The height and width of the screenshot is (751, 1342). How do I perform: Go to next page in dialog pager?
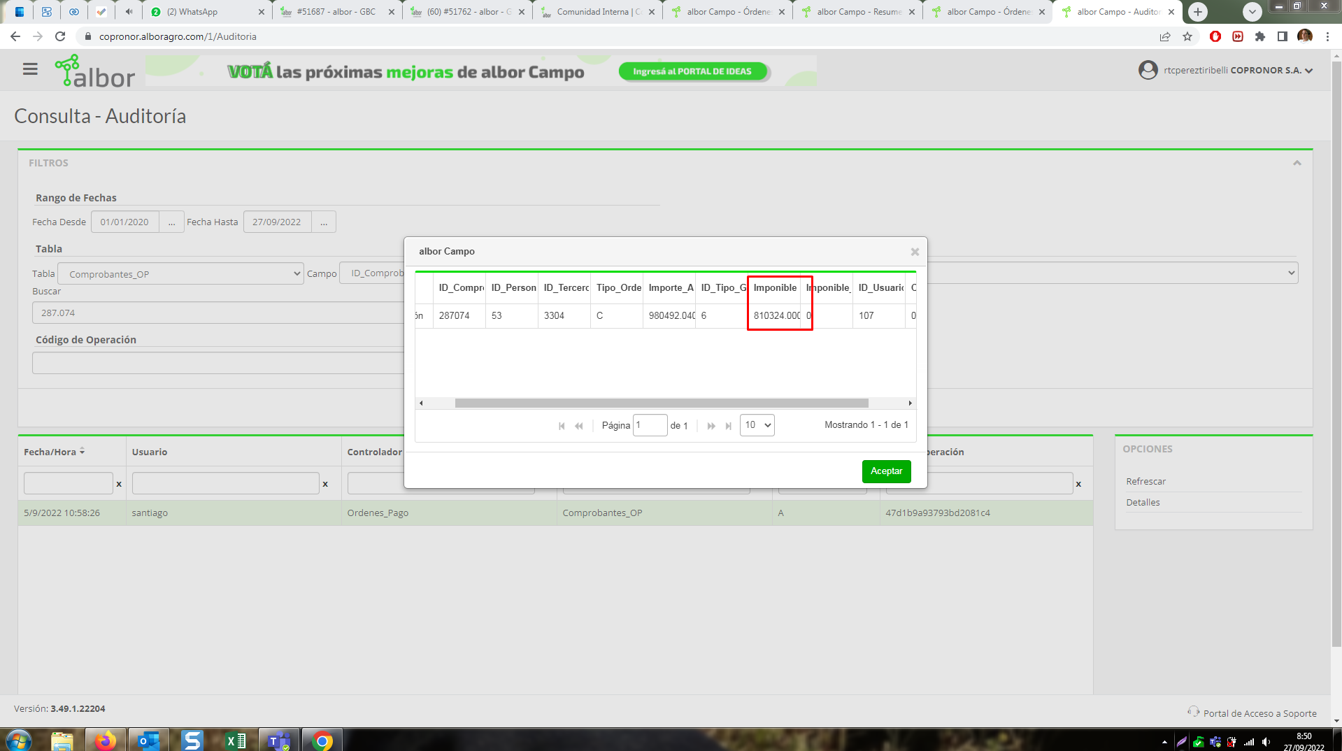point(711,426)
